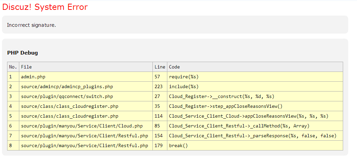Click the source/admincp/admincp_plugins.php file entry
This screenshot has height=160, width=357.
point(67,86)
